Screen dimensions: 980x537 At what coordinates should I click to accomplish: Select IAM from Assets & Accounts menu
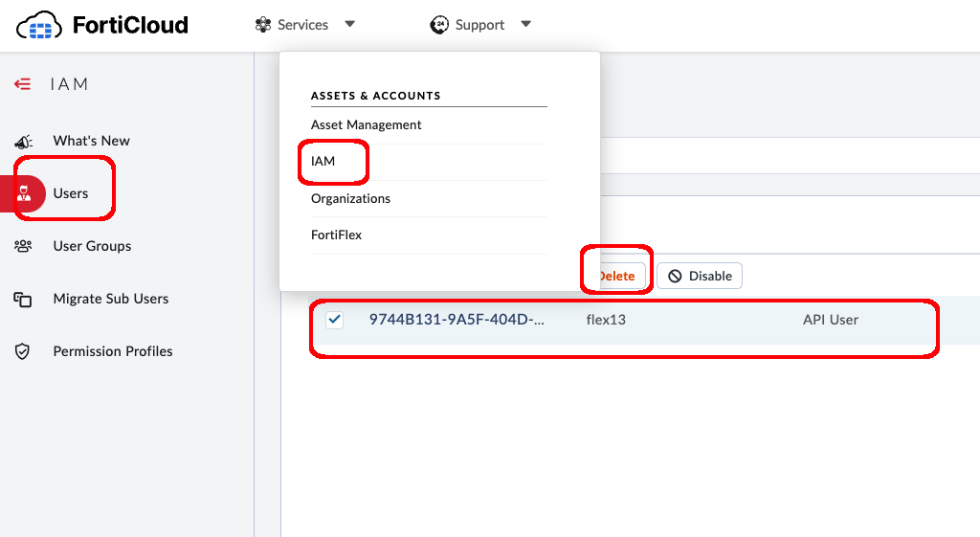[323, 161]
